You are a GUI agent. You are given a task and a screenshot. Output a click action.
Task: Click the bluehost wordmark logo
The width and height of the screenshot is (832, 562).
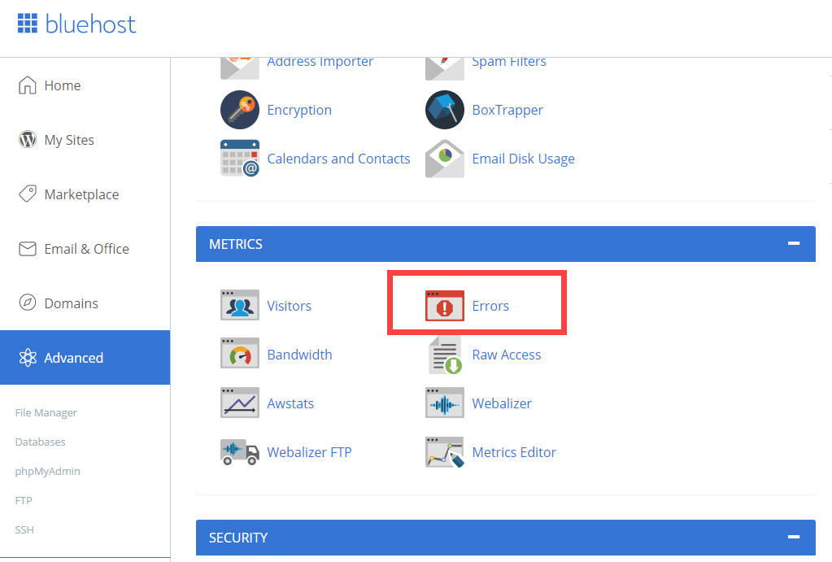91,24
